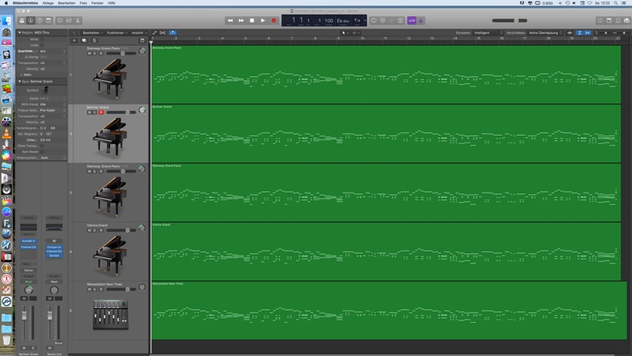
Task: Expand the Mehr section in region inspector
Action: click(27, 75)
